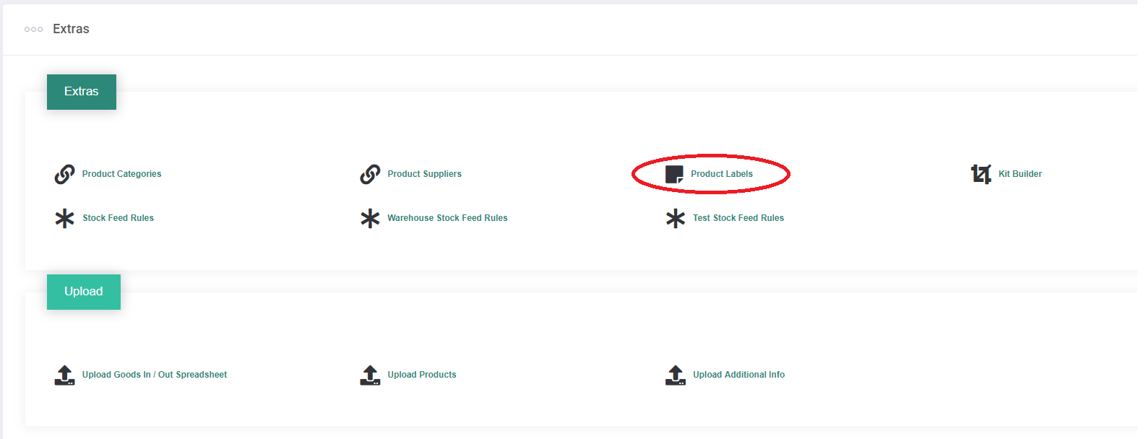
Task: Click the sticky-note icon for Product Labels
Action: [x=674, y=174]
